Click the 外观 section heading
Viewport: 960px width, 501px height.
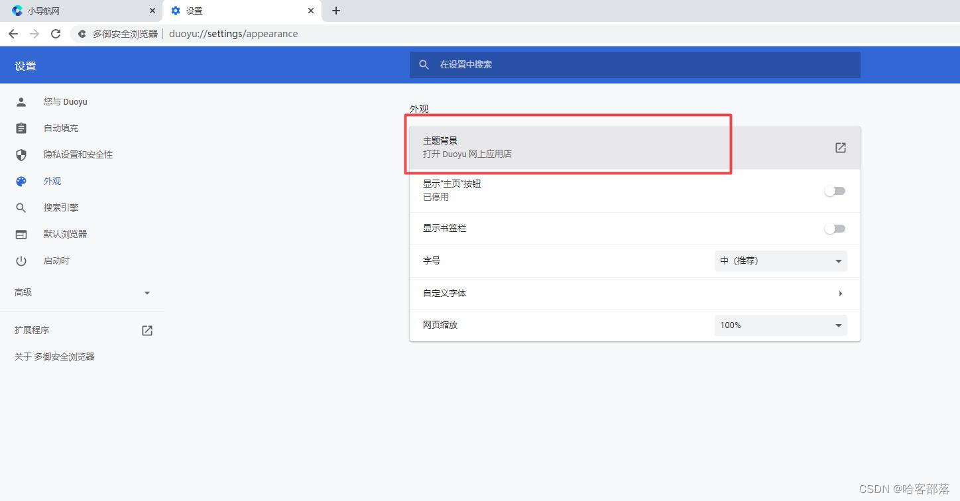click(419, 109)
